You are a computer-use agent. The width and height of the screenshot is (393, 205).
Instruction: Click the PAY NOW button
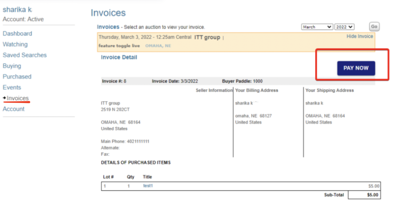click(x=356, y=68)
